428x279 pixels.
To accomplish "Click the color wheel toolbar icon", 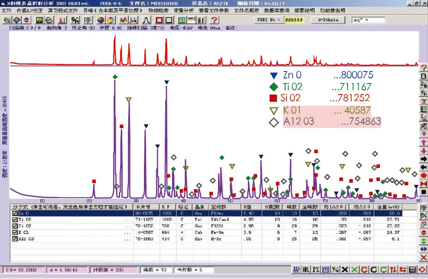I will point(100,20).
